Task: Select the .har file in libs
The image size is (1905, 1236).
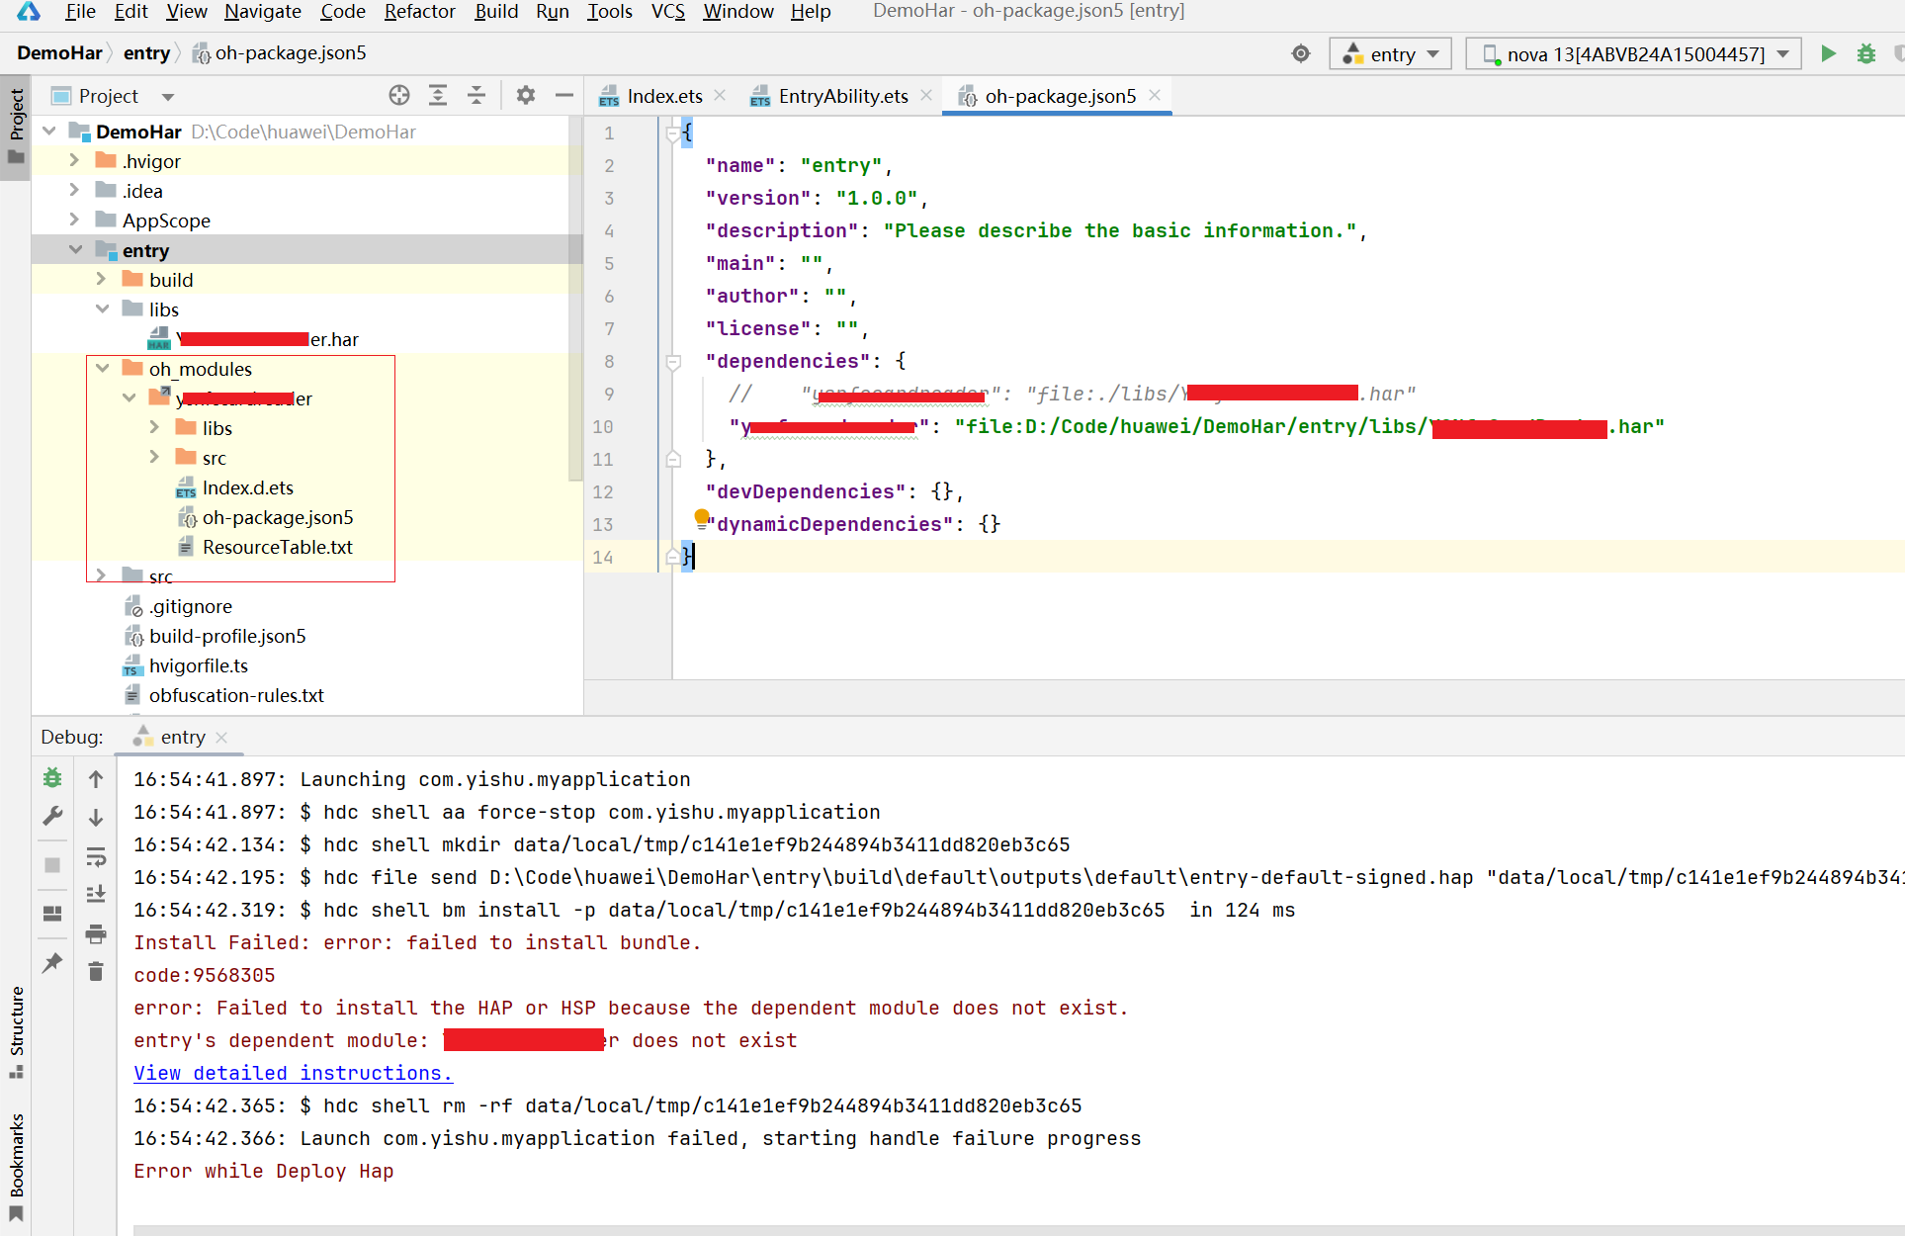Action: pyautogui.click(x=253, y=339)
